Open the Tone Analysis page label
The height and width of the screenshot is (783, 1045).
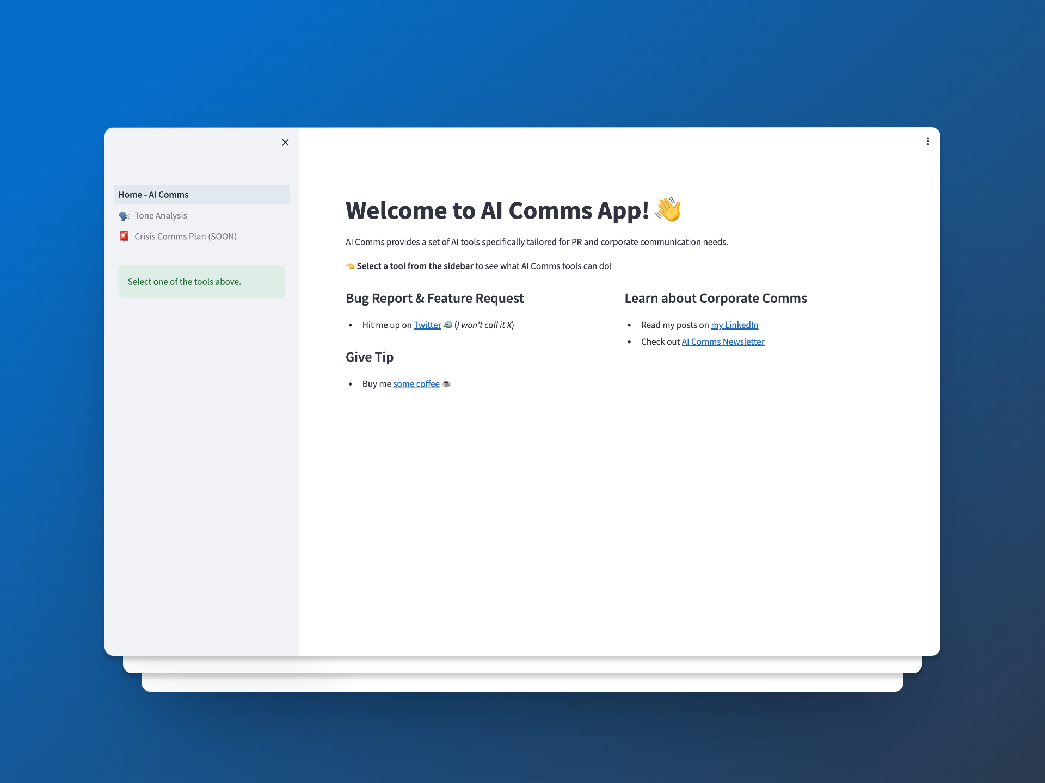[x=161, y=216]
